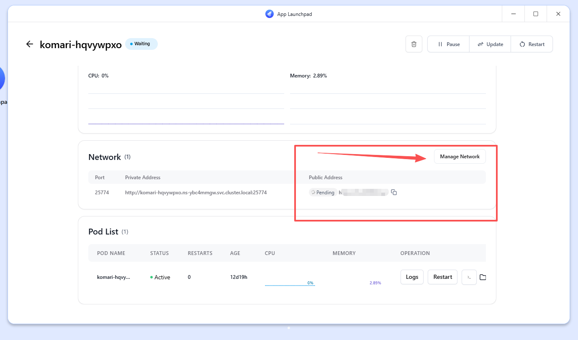Open the pod file manager folder icon
The height and width of the screenshot is (340, 578).
pyautogui.click(x=483, y=277)
